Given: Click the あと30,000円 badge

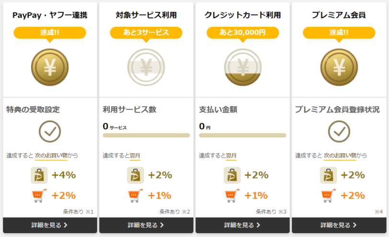Looking at the screenshot, I should pos(243,33).
